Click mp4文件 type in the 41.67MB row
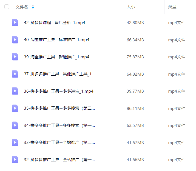 click(x=177, y=143)
